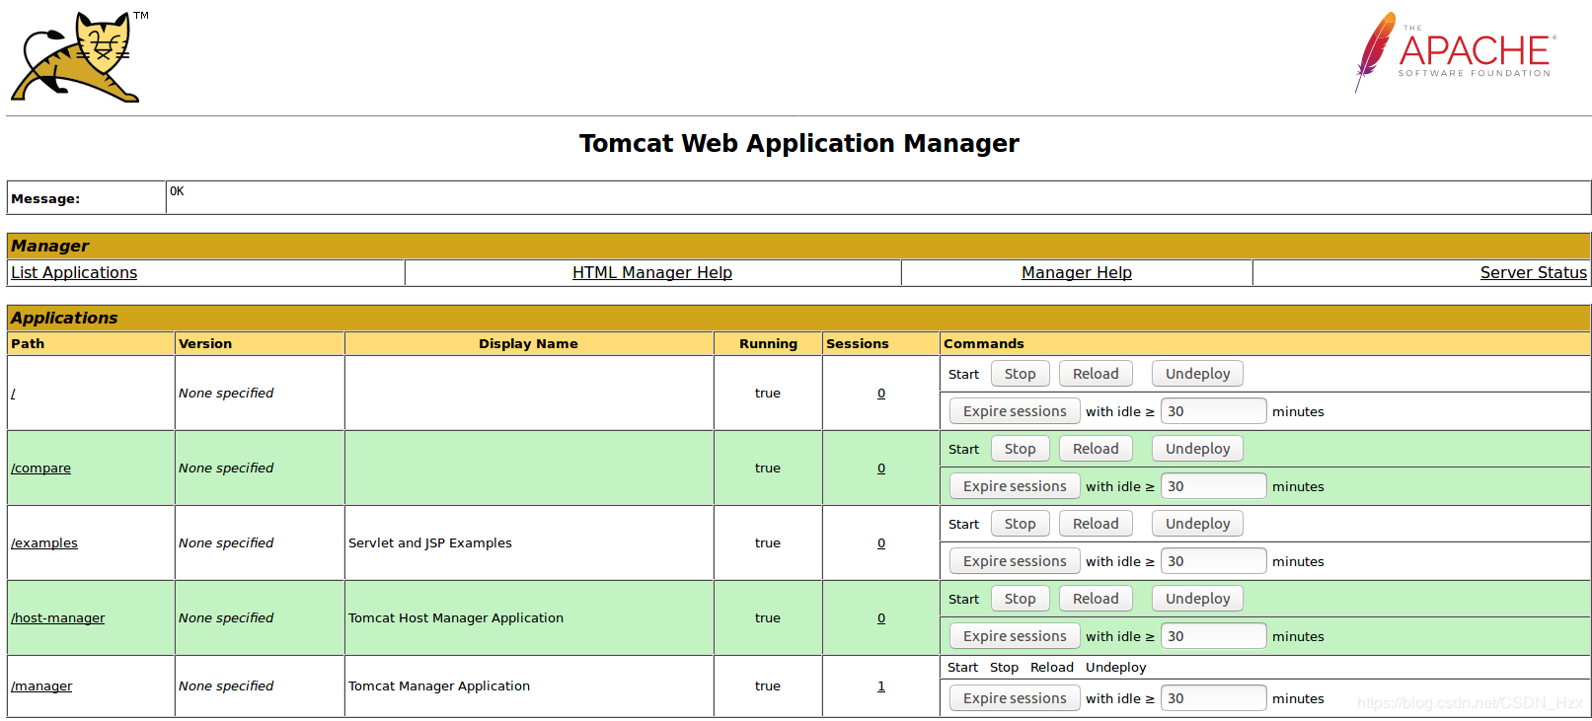Edit idle minutes field for /host-manager
The height and width of the screenshot is (721, 1592).
[1213, 636]
